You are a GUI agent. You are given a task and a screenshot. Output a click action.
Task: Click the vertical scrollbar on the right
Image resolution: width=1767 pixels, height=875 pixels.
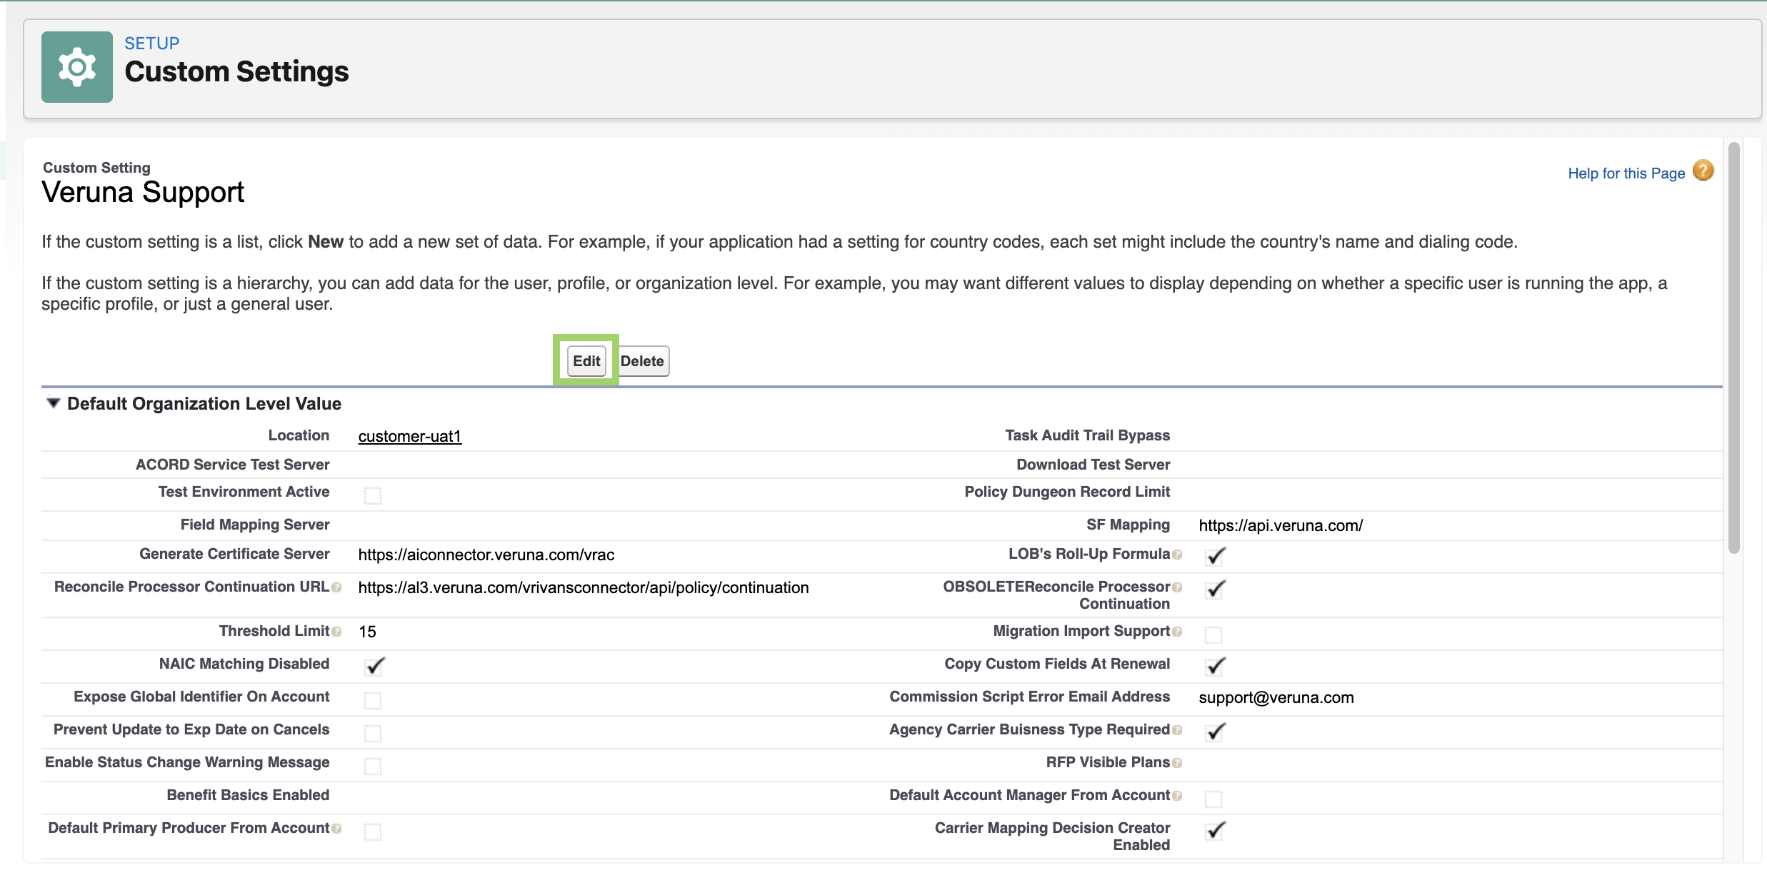point(1733,348)
